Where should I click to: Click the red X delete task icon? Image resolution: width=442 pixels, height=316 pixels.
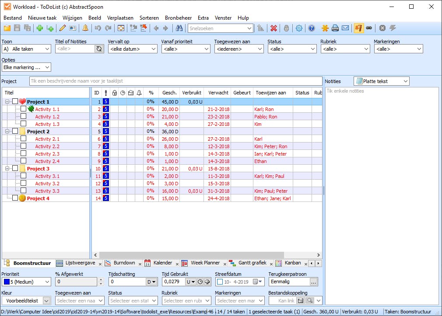(274, 28)
